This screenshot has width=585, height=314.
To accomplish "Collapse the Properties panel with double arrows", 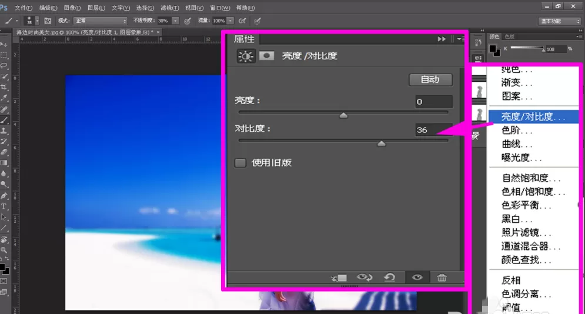I will point(442,39).
